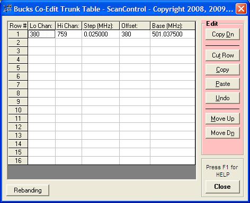Image resolution: width=250 pixels, height=203 pixels.
Task: Undo the last table edit
Action: 222,98
